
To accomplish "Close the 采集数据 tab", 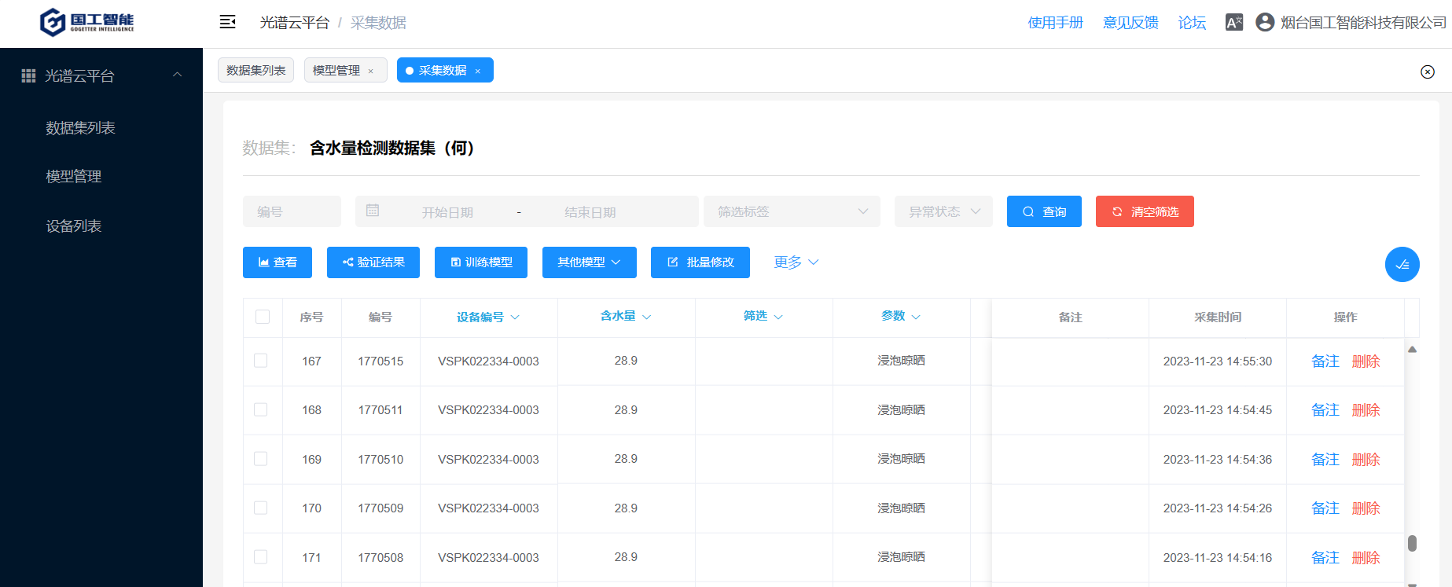I will point(478,72).
